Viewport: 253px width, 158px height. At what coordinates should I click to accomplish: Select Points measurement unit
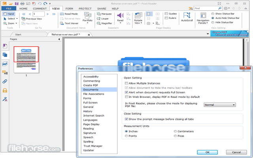click(126, 136)
